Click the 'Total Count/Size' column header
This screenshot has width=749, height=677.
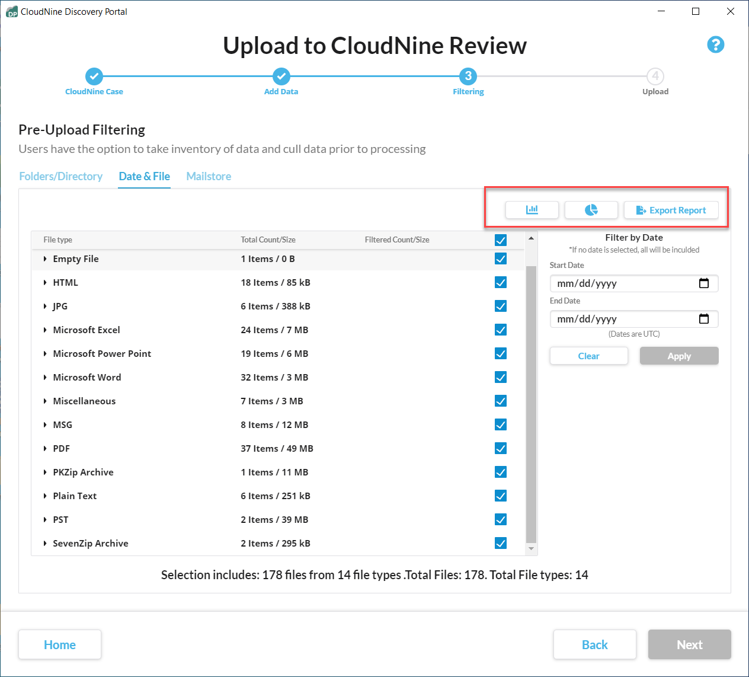[268, 239]
